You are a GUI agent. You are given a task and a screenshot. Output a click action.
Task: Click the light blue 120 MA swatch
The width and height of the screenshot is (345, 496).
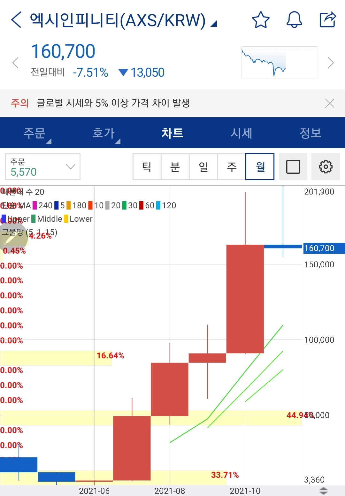[158, 205]
